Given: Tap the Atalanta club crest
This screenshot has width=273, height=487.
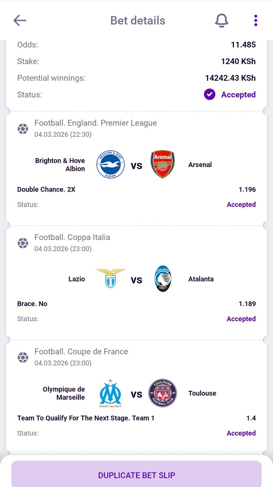Looking at the screenshot, I should coord(163,279).
